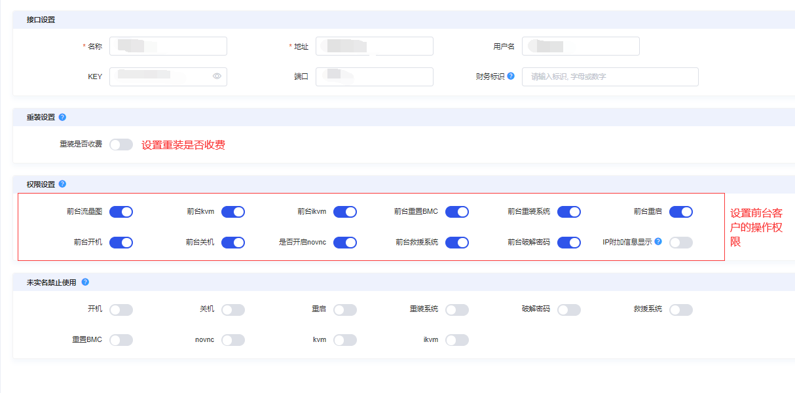
Task: Turn off the 前台重装系统 toggle
Action: [x=569, y=212]
